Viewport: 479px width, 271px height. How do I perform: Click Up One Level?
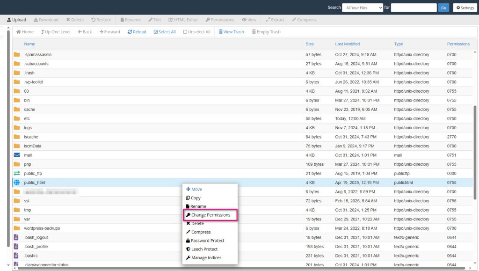(x=56, y=32)
